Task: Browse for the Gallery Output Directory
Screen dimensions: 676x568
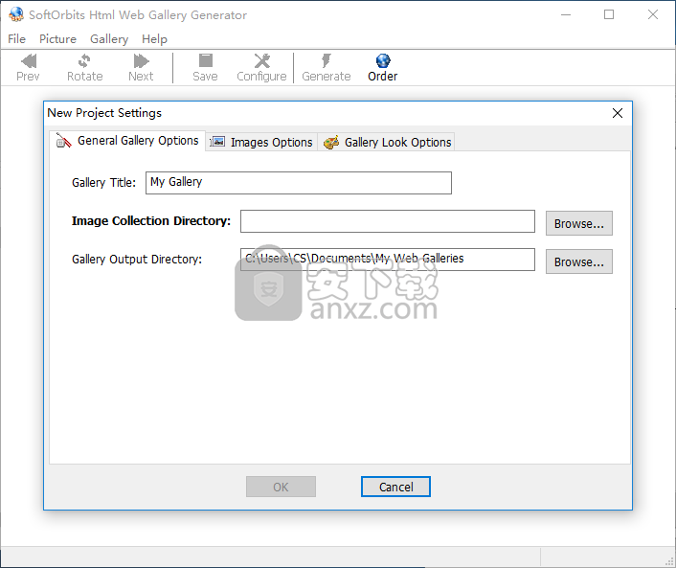Action: pyautogui.click(x=579, y=261)
